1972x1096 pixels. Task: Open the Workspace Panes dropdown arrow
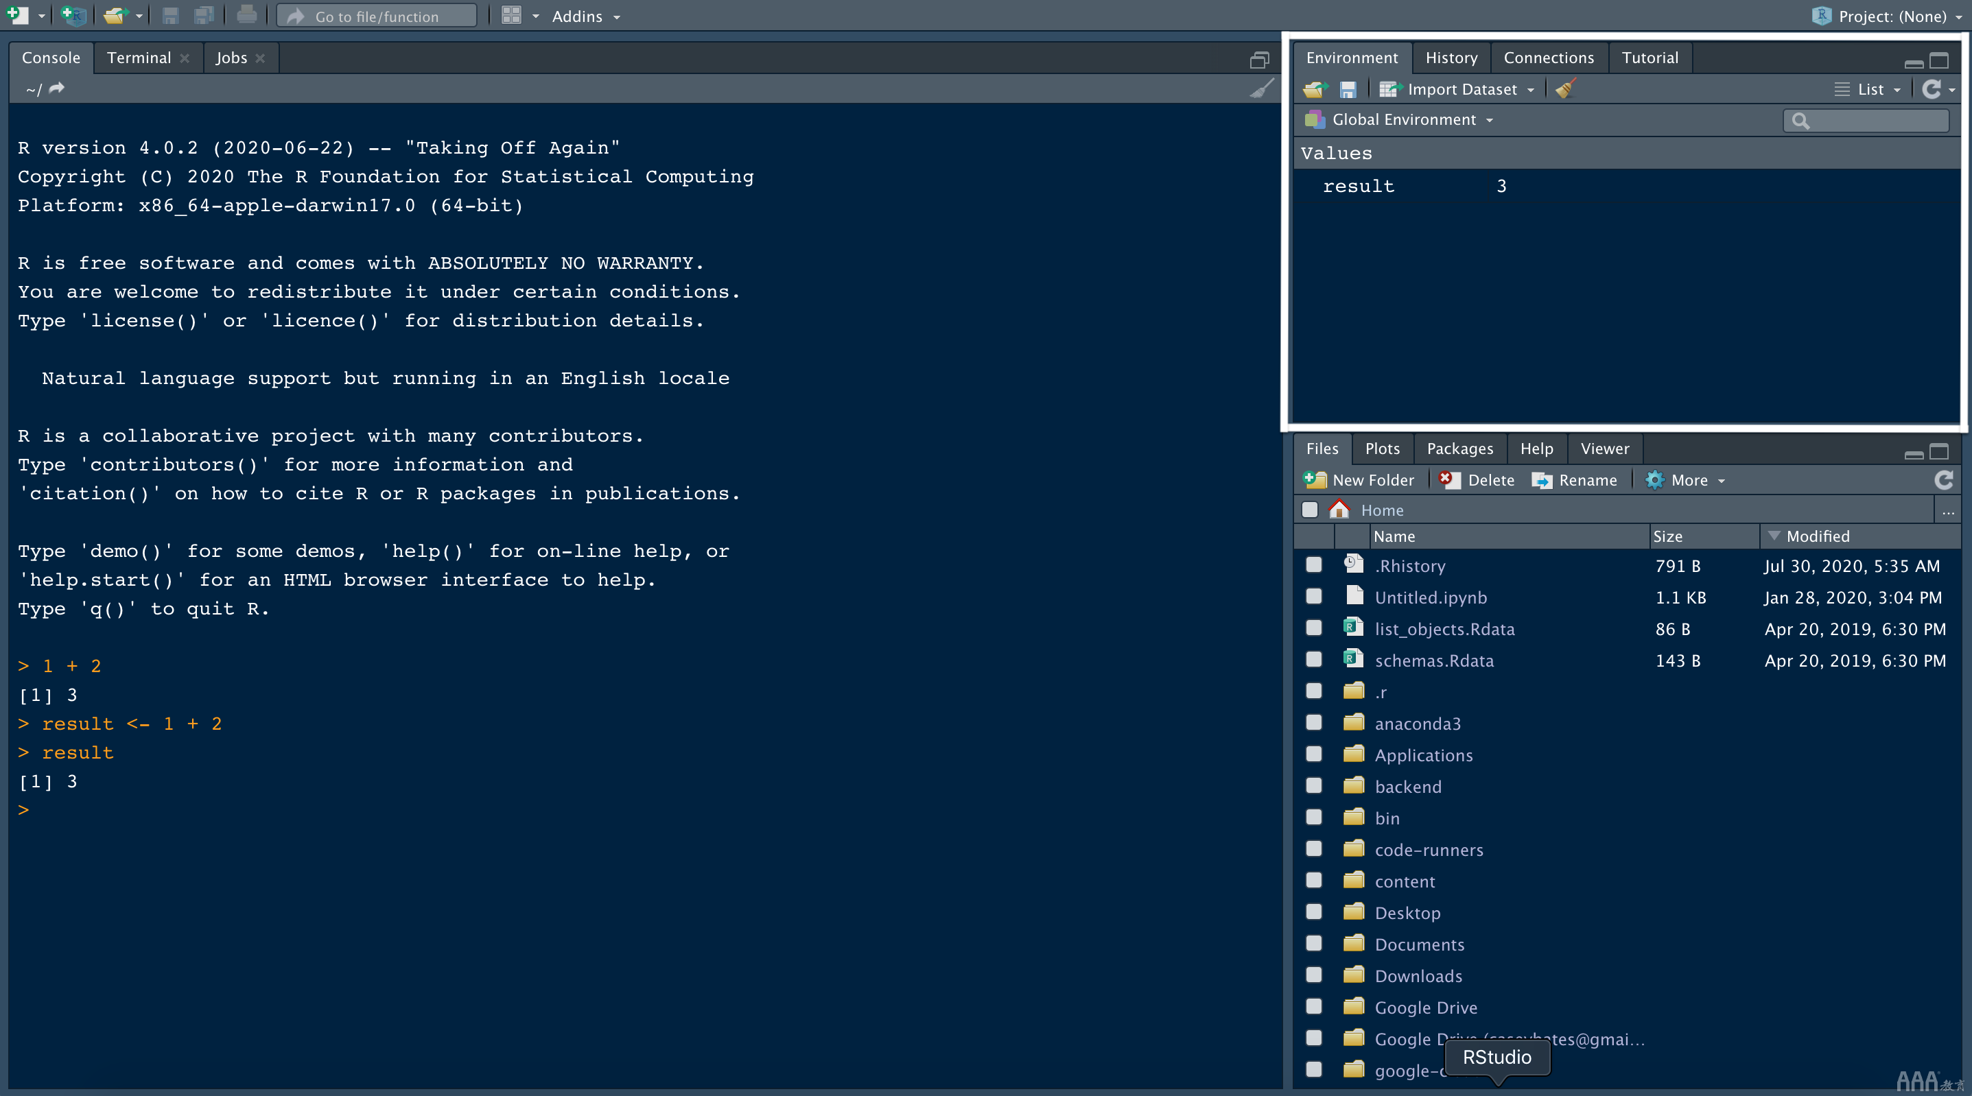point(535,16)
